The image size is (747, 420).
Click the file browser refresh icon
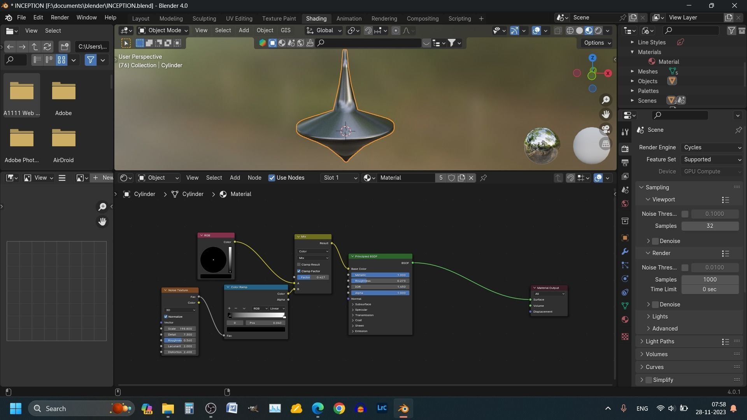[x=47, y=47]
